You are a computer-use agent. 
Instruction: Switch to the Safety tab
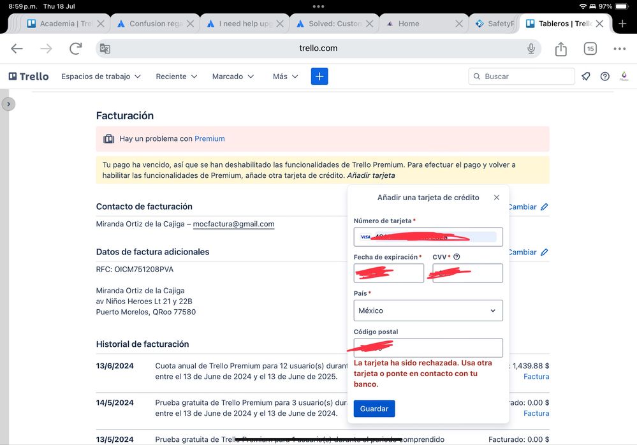tap(495, 24)
